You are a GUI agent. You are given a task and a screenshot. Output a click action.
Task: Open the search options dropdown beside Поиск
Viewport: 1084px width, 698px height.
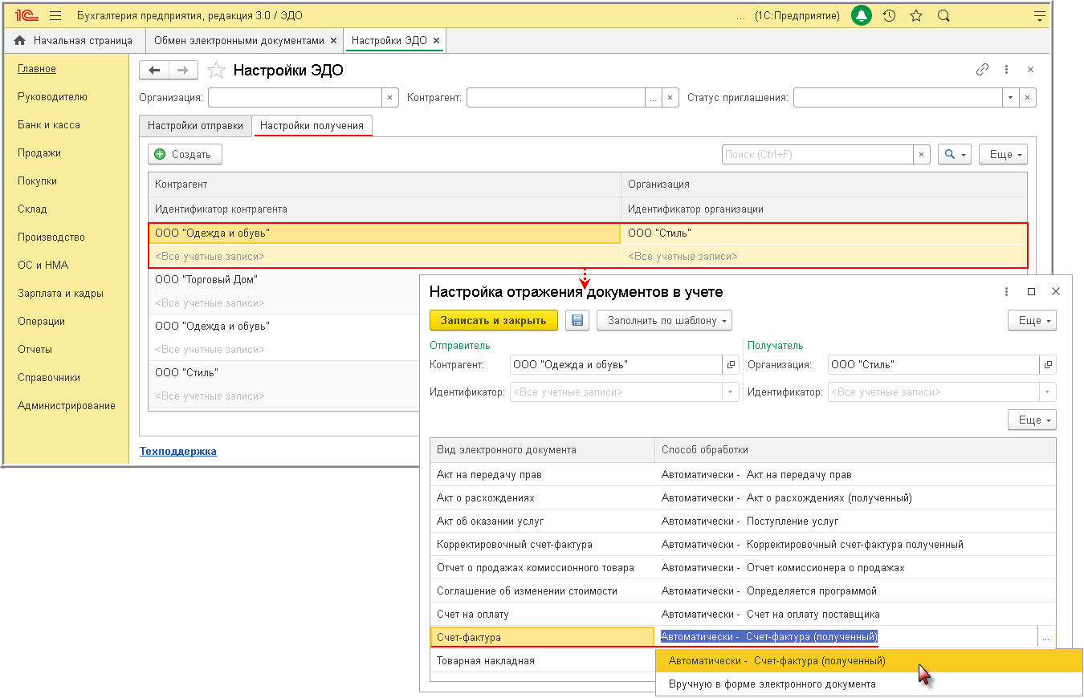[955, 154]
